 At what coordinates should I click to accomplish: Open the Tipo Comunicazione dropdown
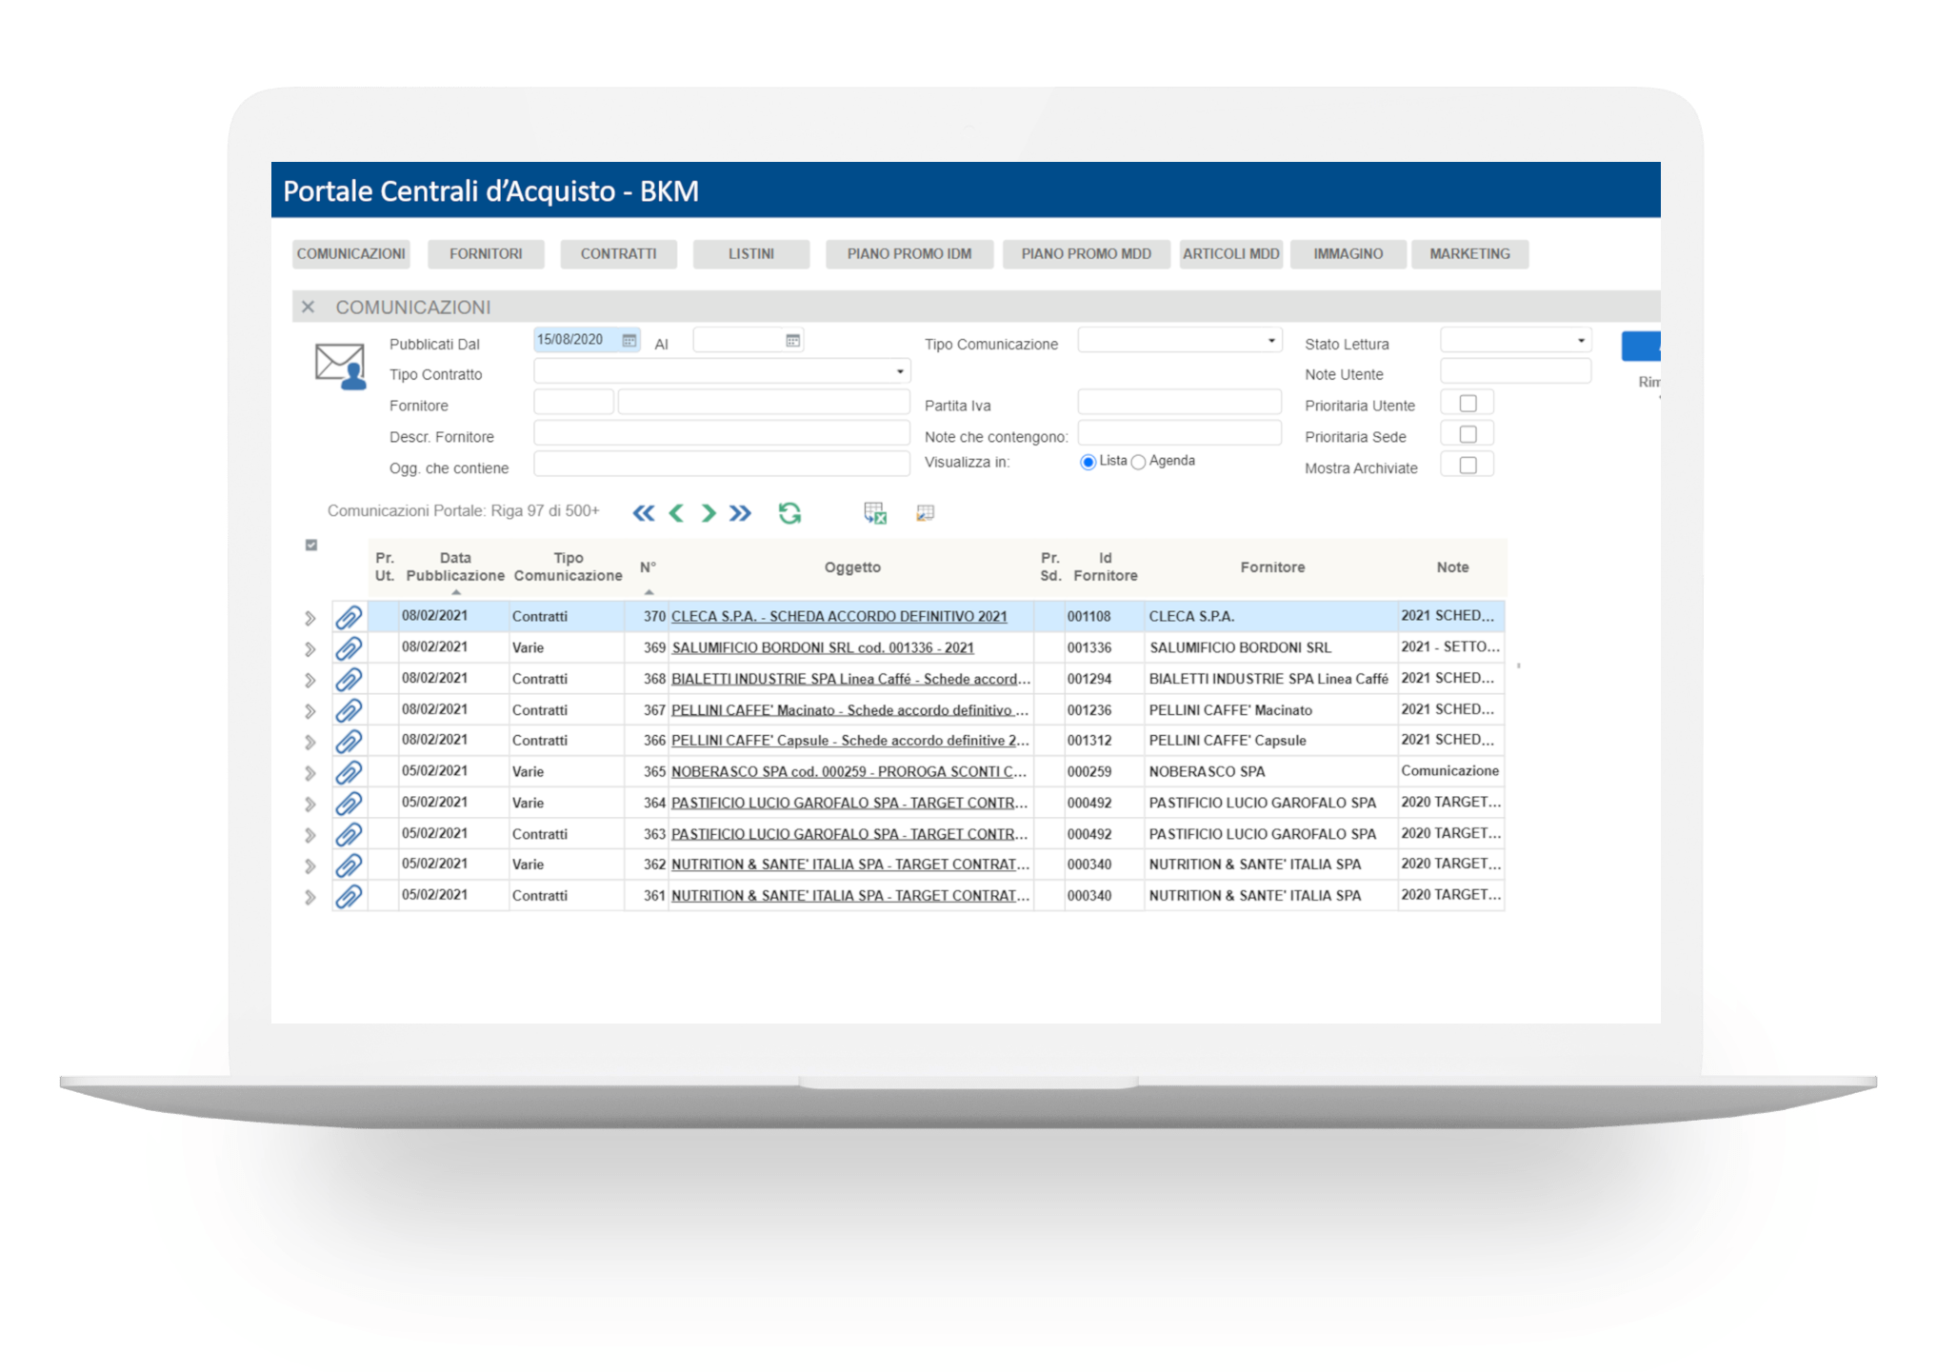pyautogui.click(x=1179, y=340)
